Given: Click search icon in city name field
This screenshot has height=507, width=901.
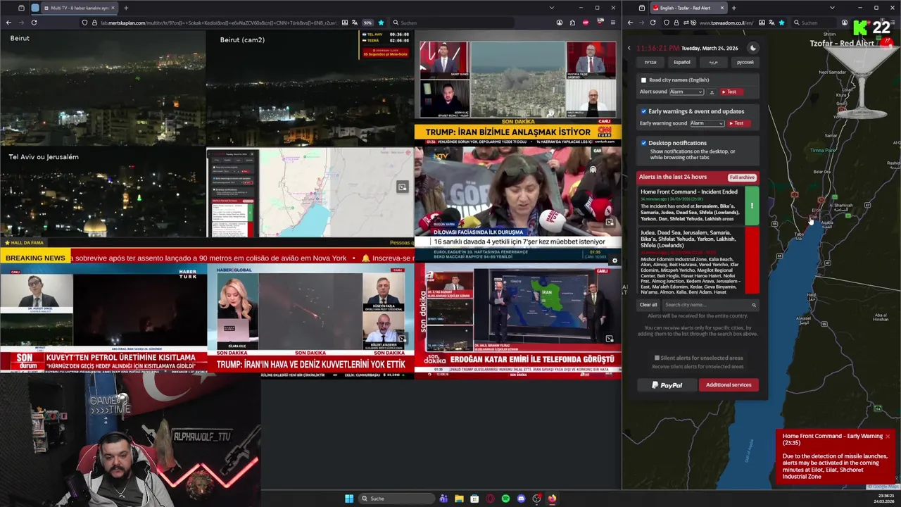Looking at the screenshot, I should (x=754, y=305).
